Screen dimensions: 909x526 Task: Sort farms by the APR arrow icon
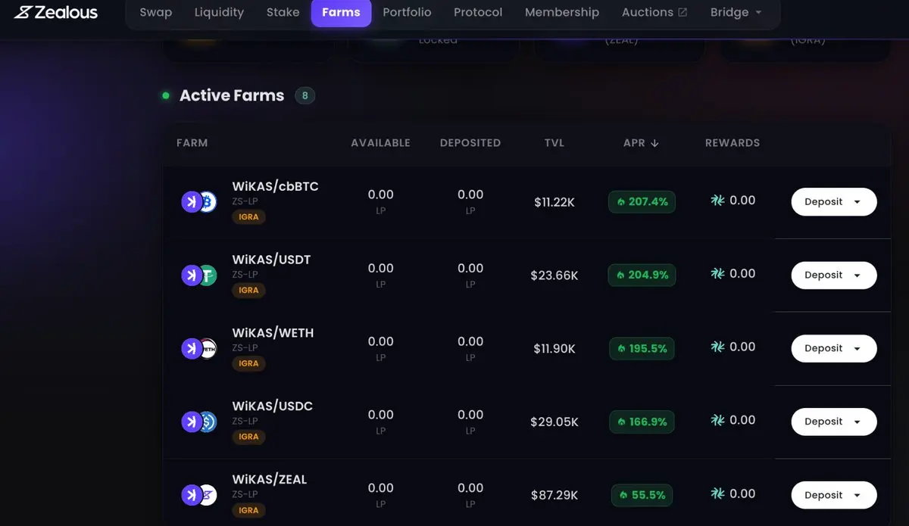tap(654, 143)
